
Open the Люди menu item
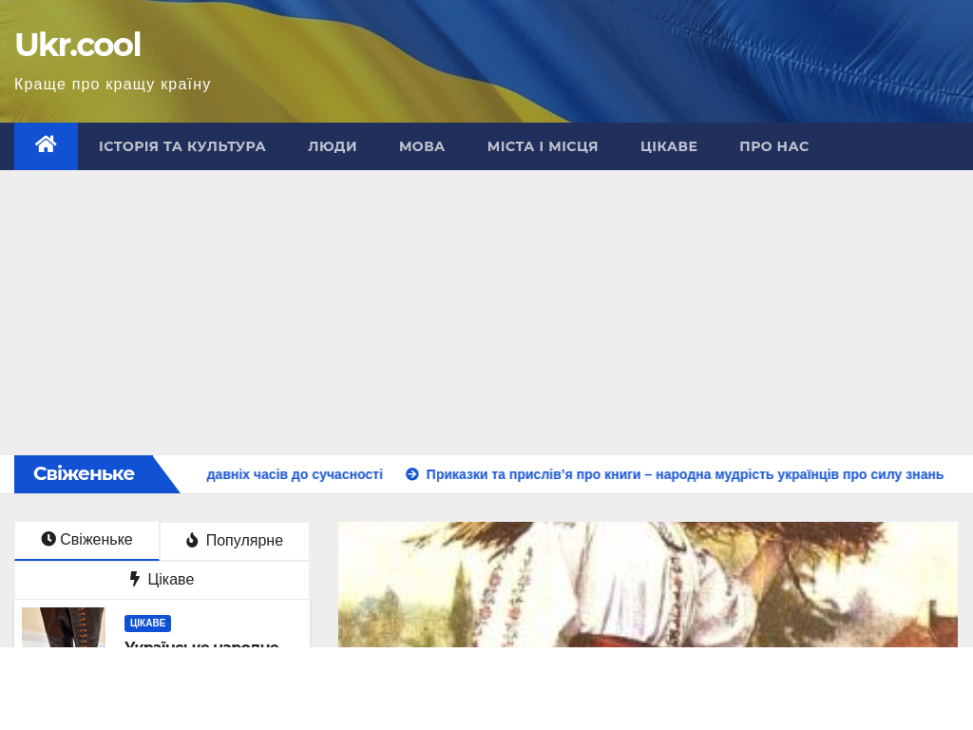pyautogui.click(x=332, y=146)
